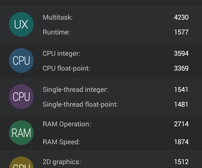Image resolution: width=202 pixels, height=168 pixels.
Task: Select the Single-thread float-point label
Action: (80, 104)
